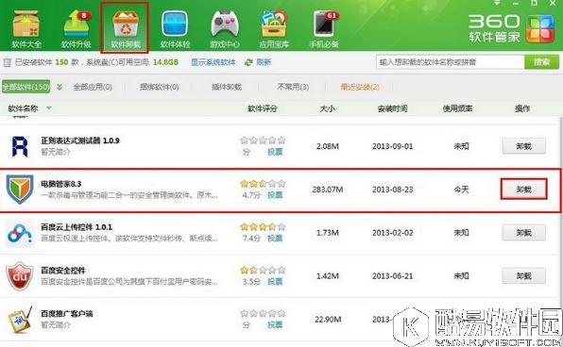The height and width of the screenshot is (347, 563).
Task: Click the 今天 usage frequency value
Action: click(461, 190)
